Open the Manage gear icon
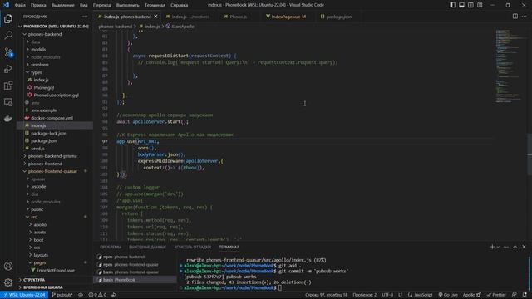The width and height of the screenshot is (532, 299). click(8, 282)
